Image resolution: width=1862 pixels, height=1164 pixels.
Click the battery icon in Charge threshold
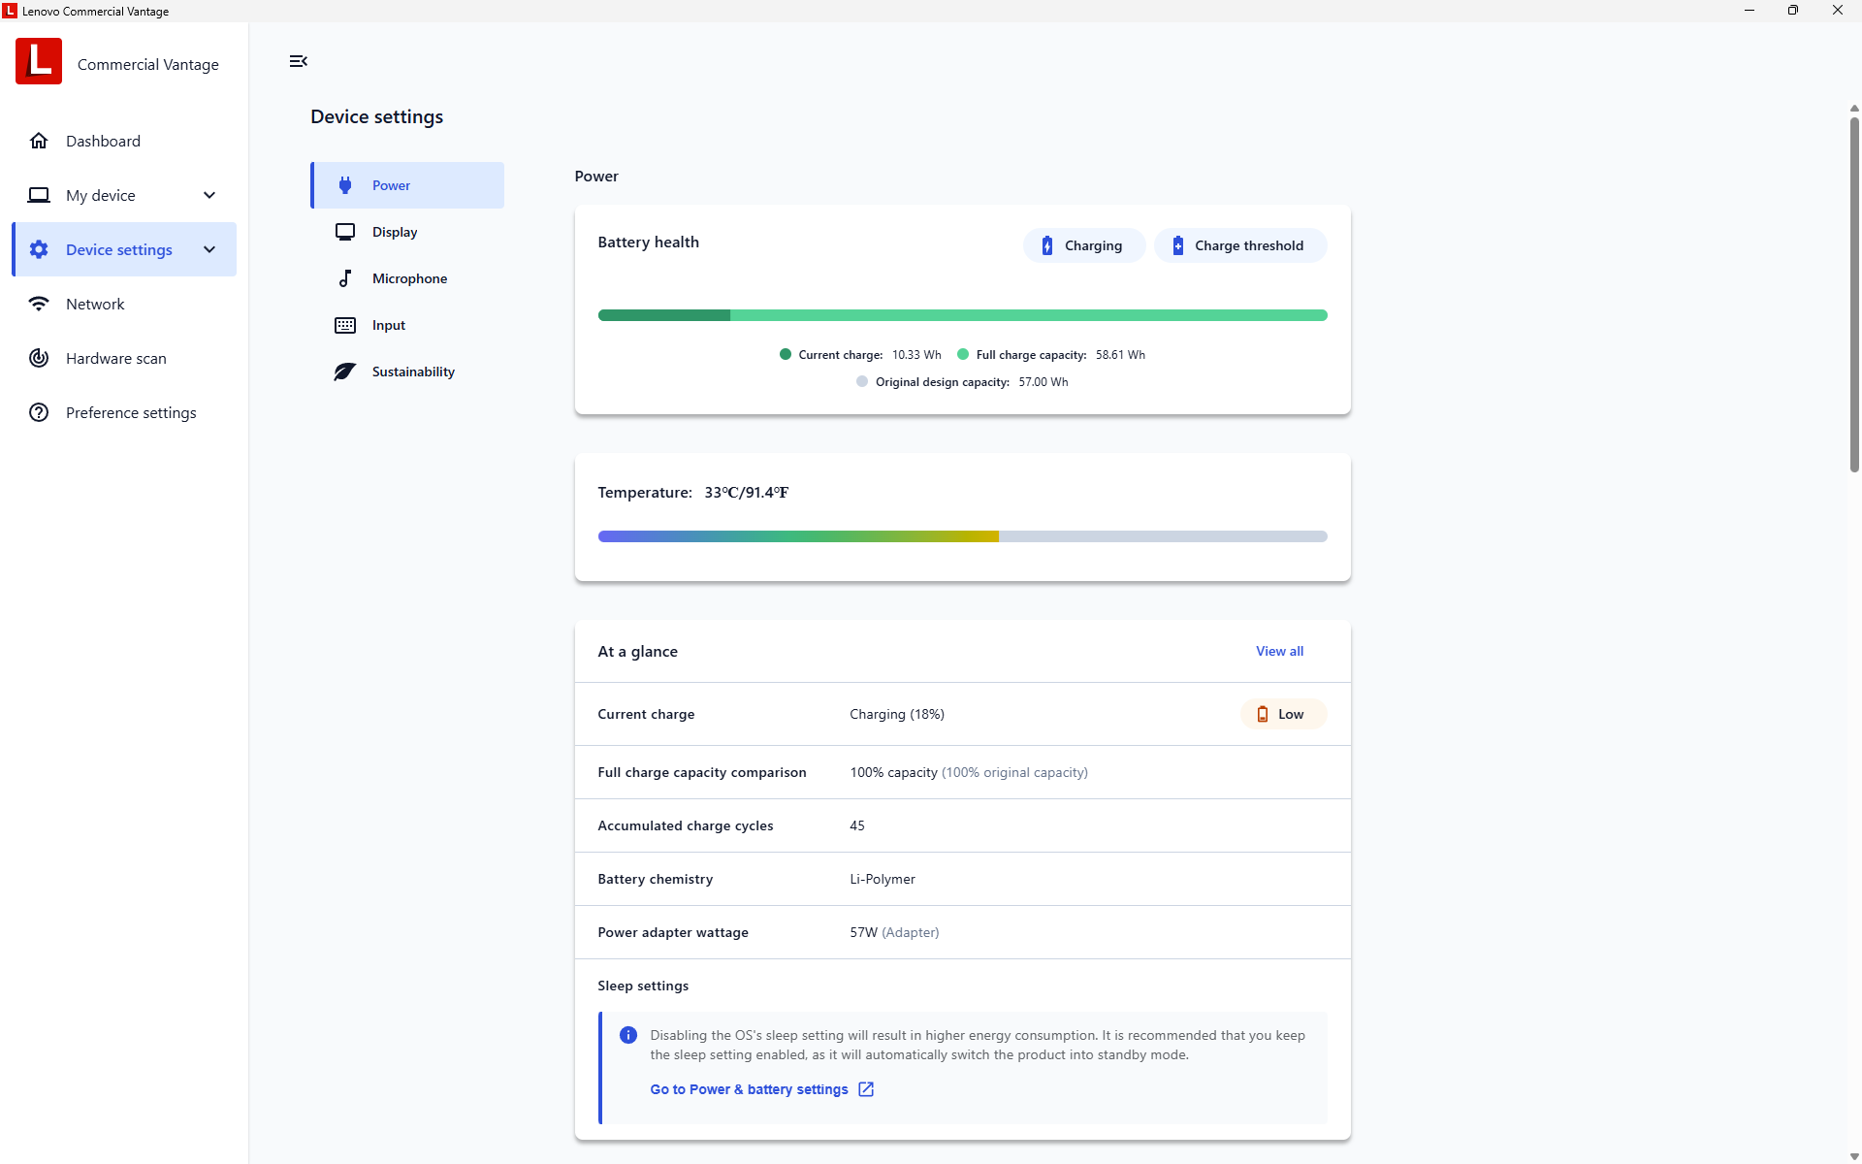coord(1177,245)
